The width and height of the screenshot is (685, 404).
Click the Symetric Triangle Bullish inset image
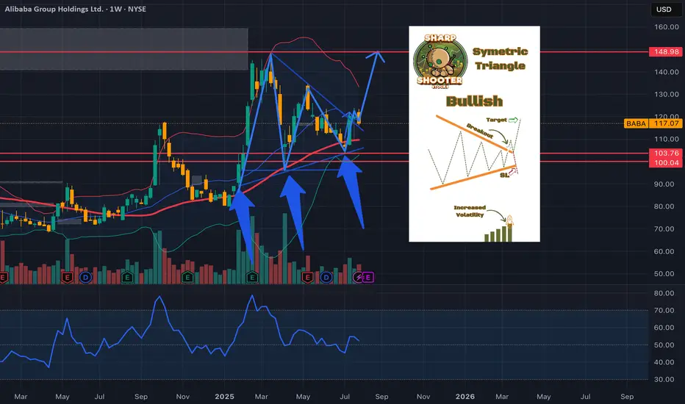pos(475,134)
